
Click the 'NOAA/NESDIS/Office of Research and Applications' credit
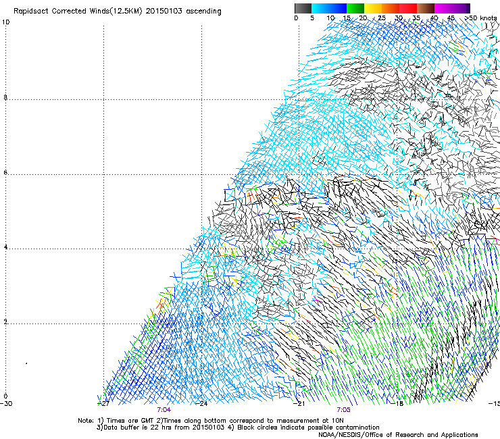coord(398,435)
